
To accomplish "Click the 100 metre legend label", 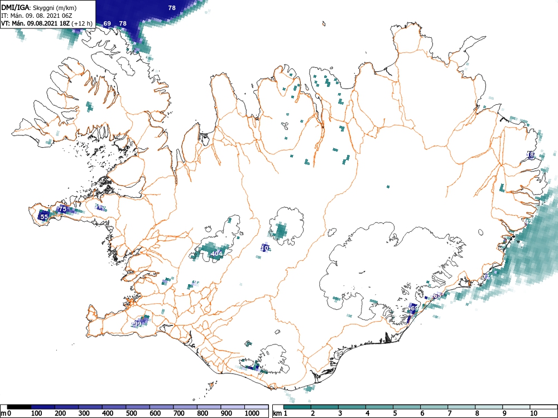I will (37, 414).
